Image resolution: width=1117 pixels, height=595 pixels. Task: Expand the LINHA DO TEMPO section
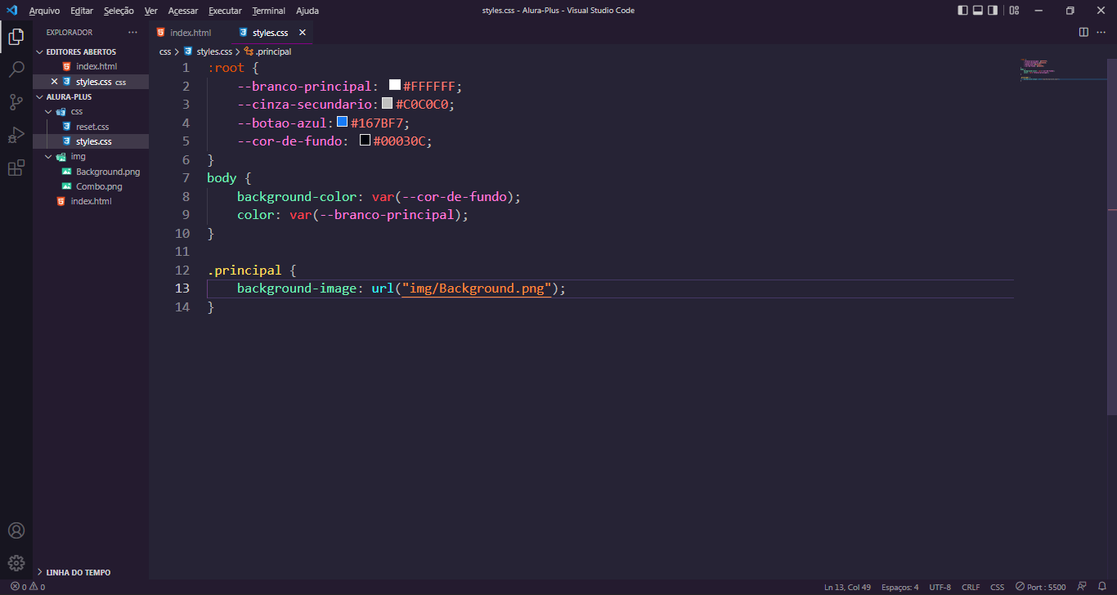78,572
